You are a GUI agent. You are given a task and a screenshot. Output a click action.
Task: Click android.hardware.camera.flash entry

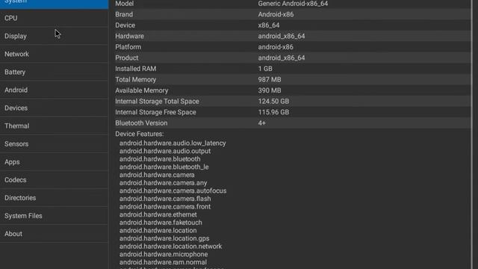(x=165, y=199)
